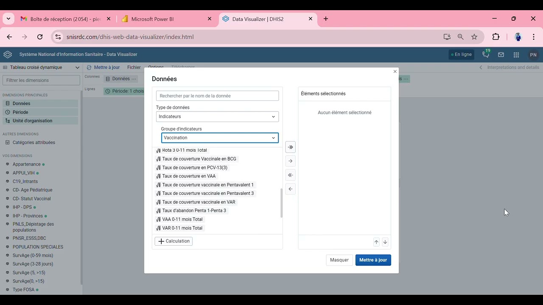Click Mettre à jour button in dialog

(373, 260)
